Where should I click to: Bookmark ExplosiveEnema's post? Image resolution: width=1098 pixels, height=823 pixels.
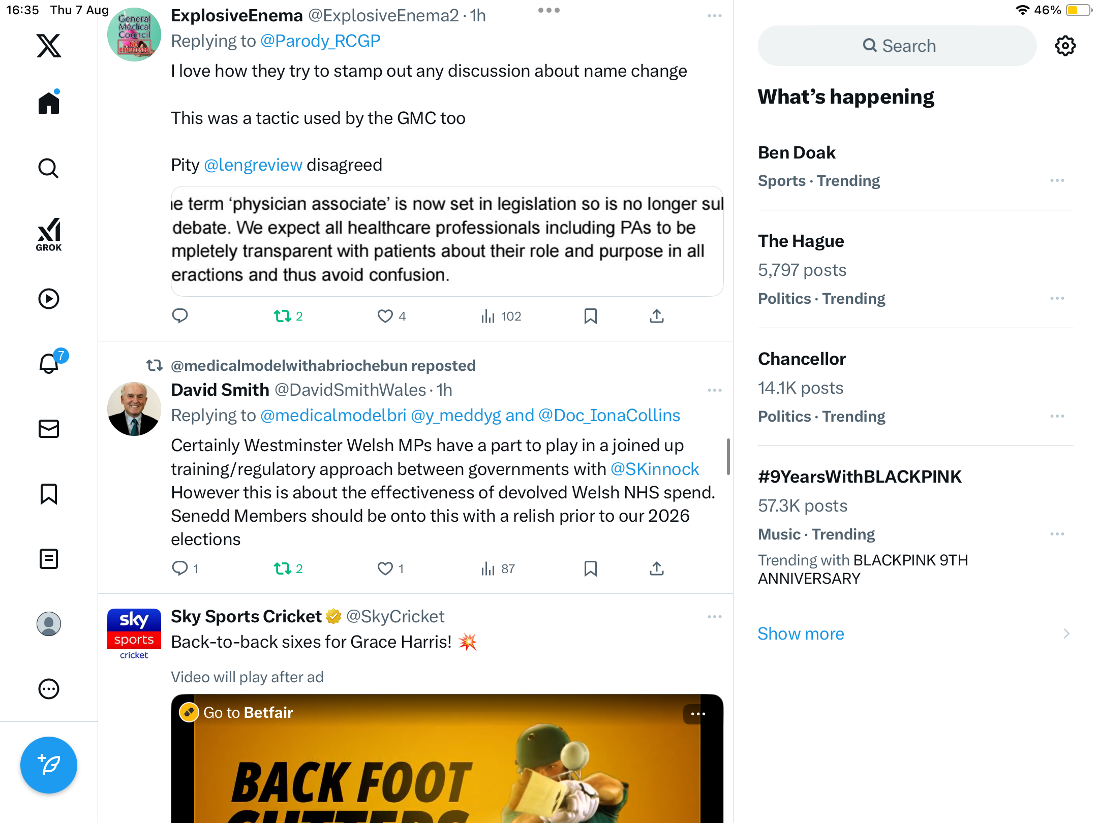point(590,316)
